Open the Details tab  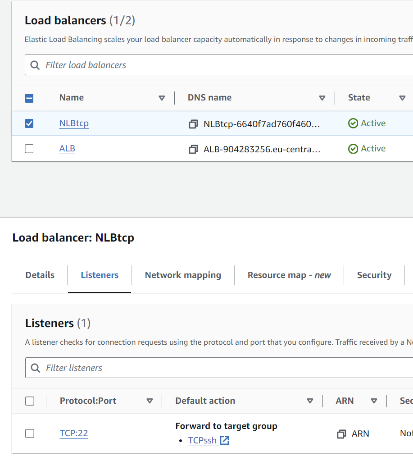click(40, 275)
